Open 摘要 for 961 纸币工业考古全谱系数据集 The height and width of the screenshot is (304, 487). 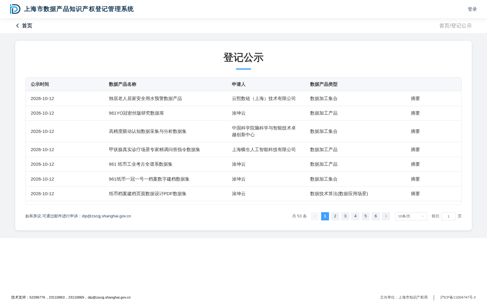415,164
